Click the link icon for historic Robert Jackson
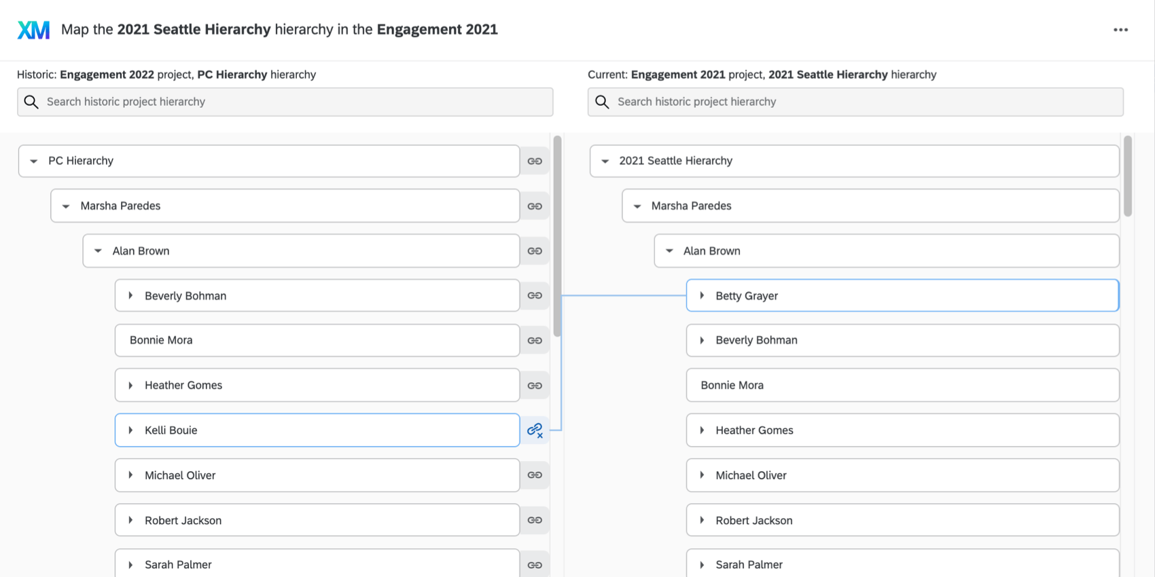 tap(535, 521)
